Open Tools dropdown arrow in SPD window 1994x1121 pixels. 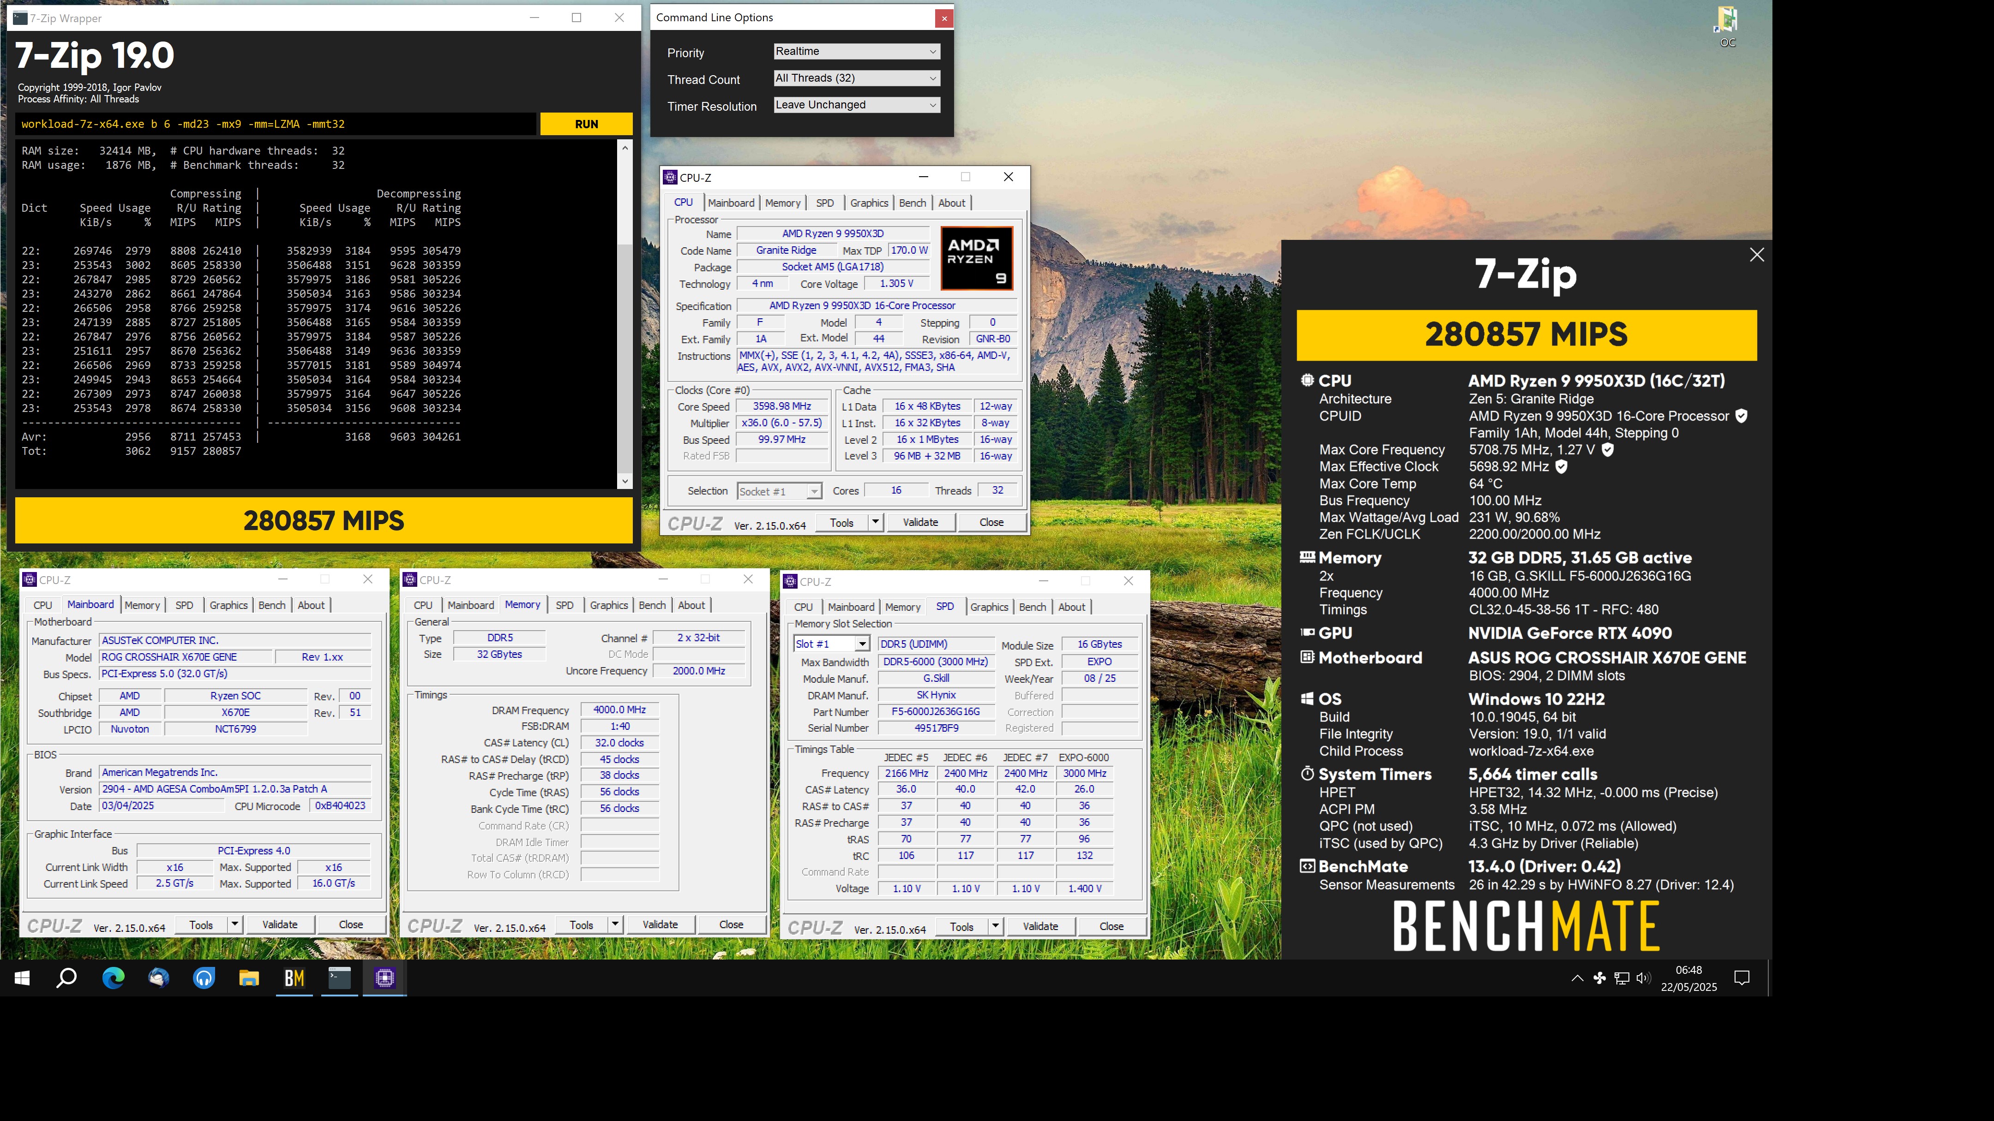point(996,926)
